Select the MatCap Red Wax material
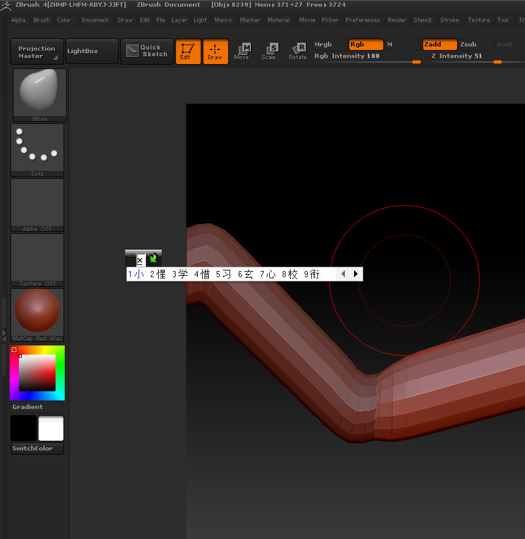The height and width of the screenshot is (539, 525). [37, 311]
